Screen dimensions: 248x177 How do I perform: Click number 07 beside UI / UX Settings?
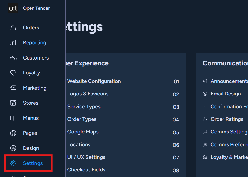click(x=176, y=158)
